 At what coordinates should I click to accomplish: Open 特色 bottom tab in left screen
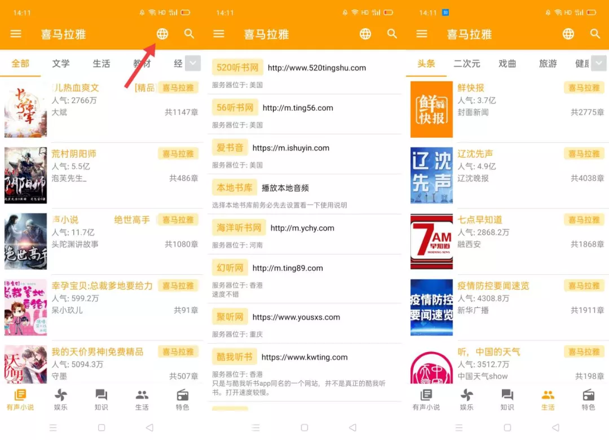[x=183, y=400]
